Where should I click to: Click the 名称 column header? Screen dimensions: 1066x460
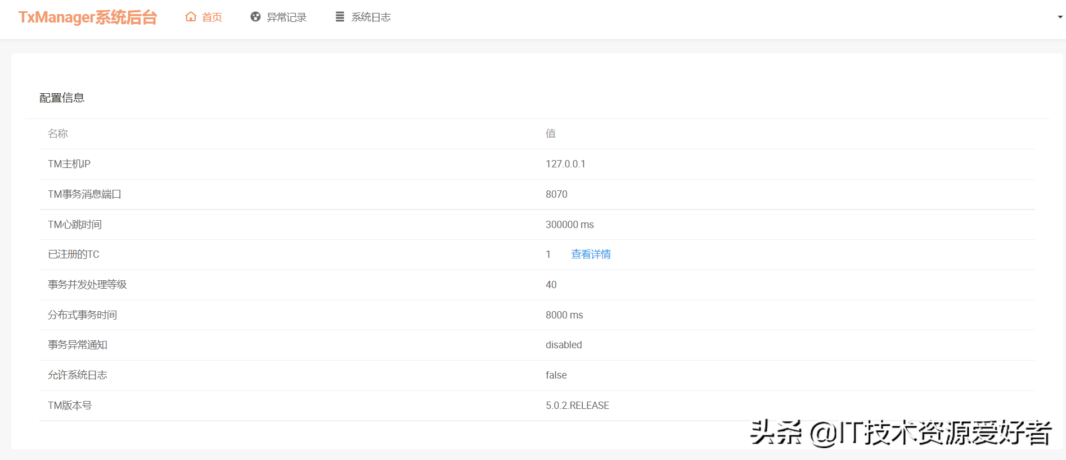click(x=58, y=134)
